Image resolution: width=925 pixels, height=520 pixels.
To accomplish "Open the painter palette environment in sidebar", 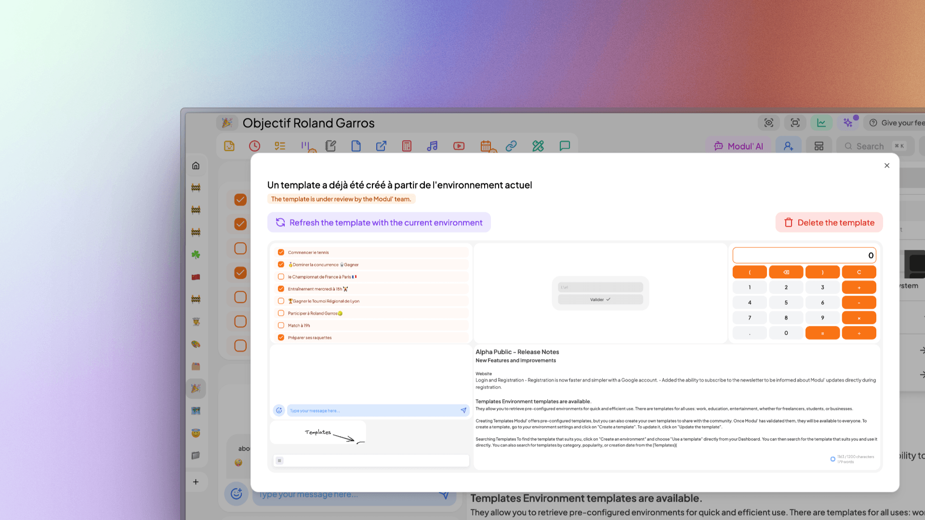I will (x=196, y=344).
